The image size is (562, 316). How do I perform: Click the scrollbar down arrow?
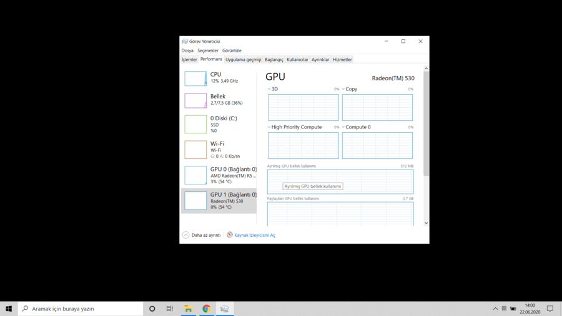(x=426, y=223)
